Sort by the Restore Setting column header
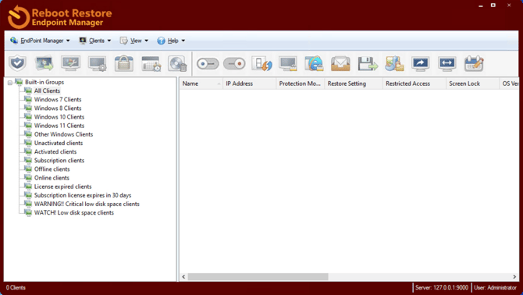Screen dimensions: 523x295 354,84
